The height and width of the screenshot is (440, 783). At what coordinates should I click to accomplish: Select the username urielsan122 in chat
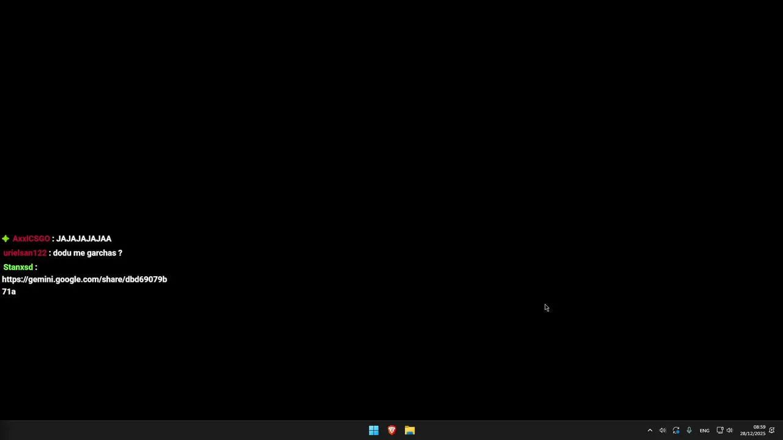pyautogui.click(x=25, y=253)
